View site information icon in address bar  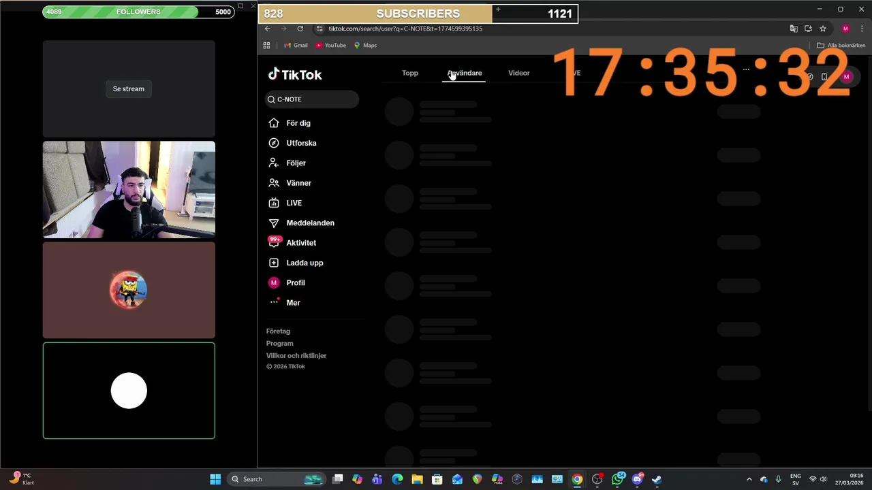point(320,29)
